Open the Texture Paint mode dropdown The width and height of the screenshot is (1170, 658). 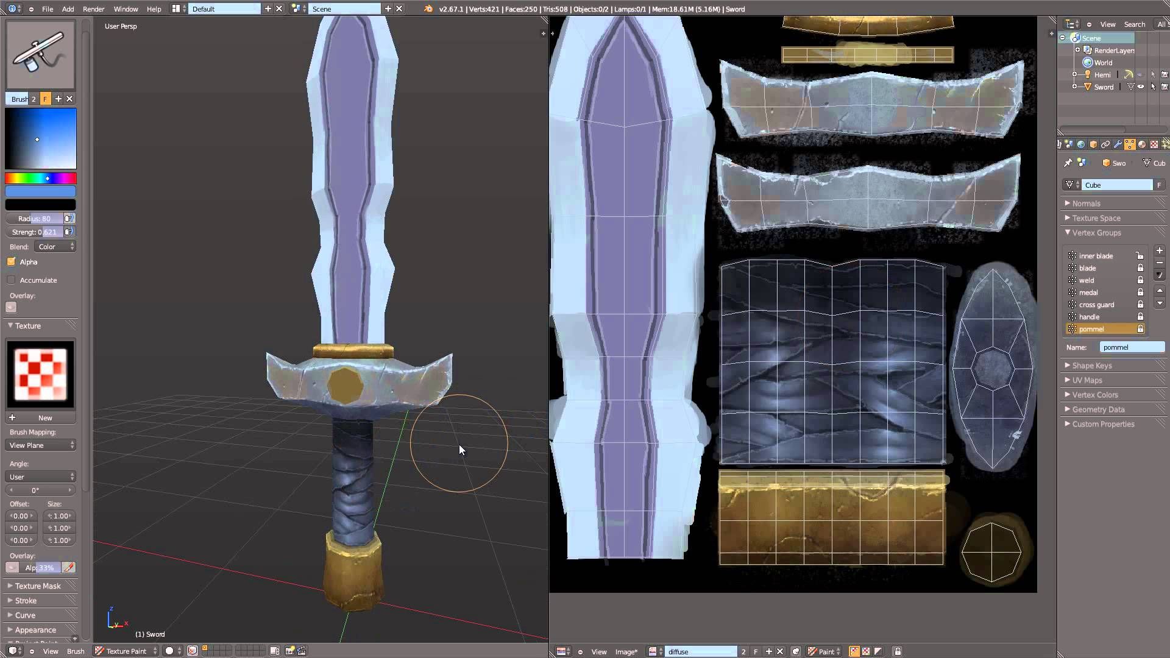pyautogui.click(x=126, y=651)
